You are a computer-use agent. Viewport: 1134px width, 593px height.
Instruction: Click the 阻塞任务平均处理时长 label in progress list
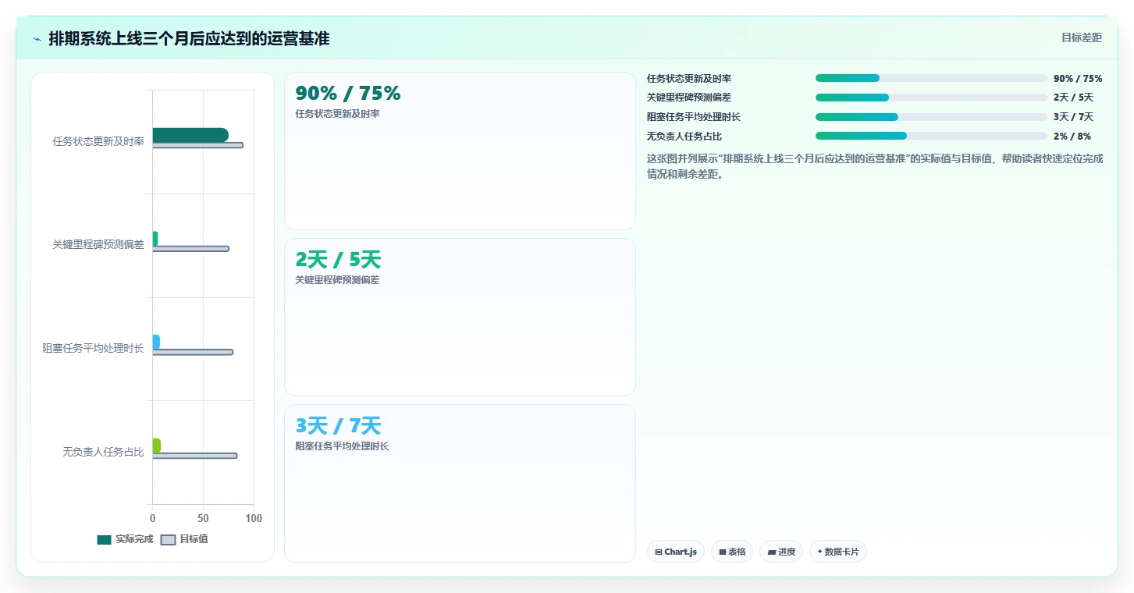click(x=694, y=117)
